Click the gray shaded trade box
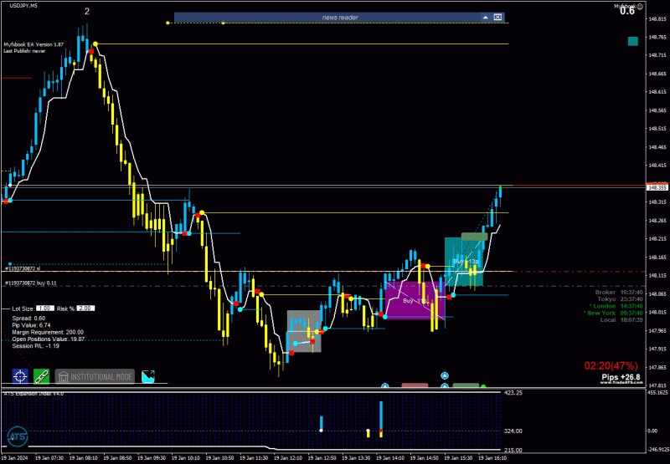 tap(304, 331)
